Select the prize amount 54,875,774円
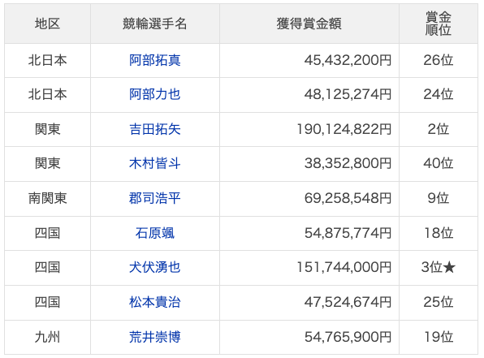The image size is (484, 358). pos(348,233)
